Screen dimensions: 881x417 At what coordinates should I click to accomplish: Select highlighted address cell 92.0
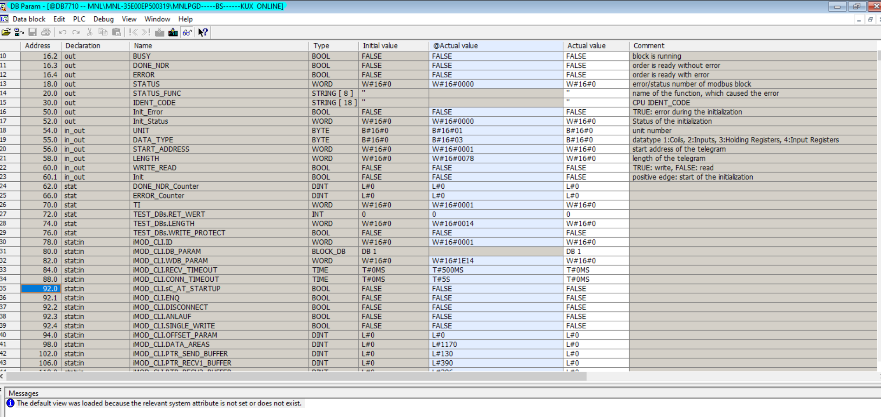pyautogui.click(x=41, y=289)
